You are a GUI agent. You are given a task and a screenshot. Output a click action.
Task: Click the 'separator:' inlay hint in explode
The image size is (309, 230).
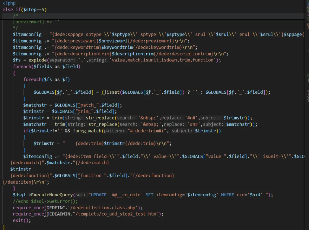61,60
